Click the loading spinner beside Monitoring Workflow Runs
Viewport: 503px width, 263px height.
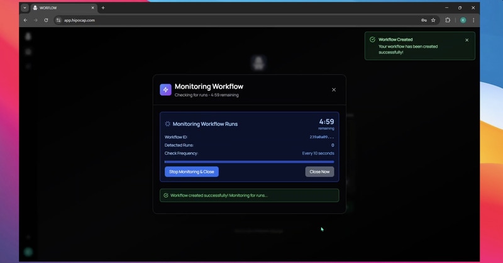(167, 124)
